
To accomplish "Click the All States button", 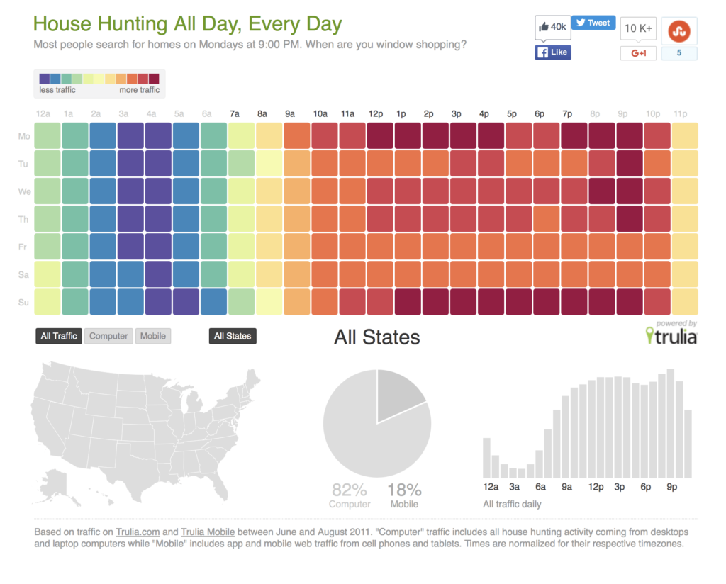I will [233, 336].
